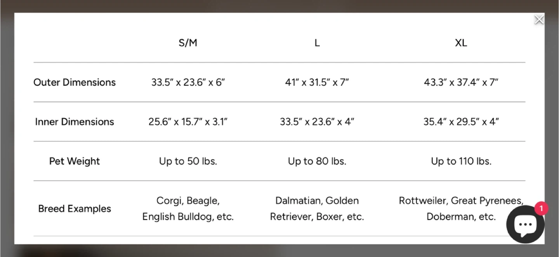Click XL inner dimensions 35.4" x 29.5" x 4"
559x257 pixels.
coord(461,122)
